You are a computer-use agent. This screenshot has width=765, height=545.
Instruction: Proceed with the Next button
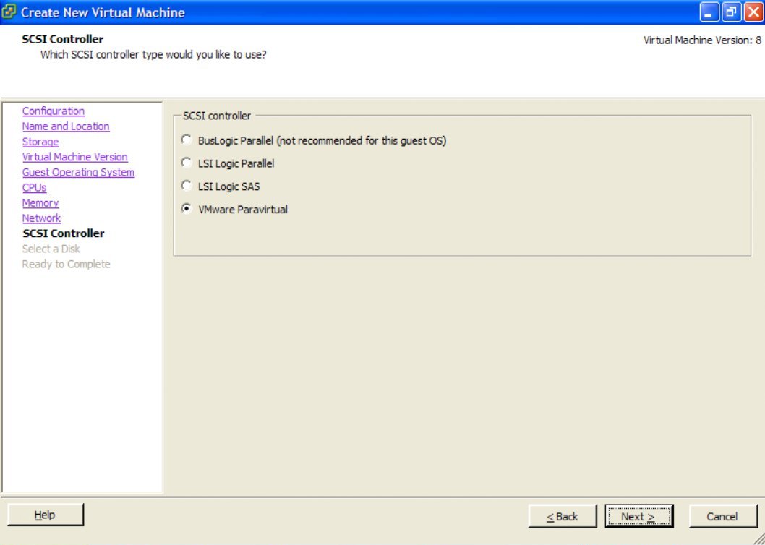[638, 516]
